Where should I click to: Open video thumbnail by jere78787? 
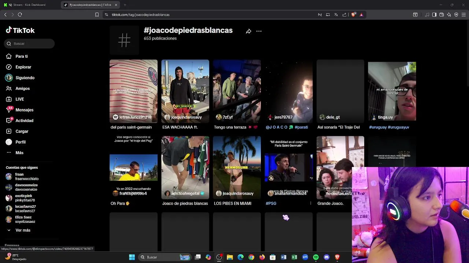[x=289, y=91]
